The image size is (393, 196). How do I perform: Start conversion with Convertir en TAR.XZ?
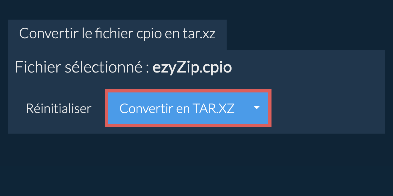coord(177,108)
